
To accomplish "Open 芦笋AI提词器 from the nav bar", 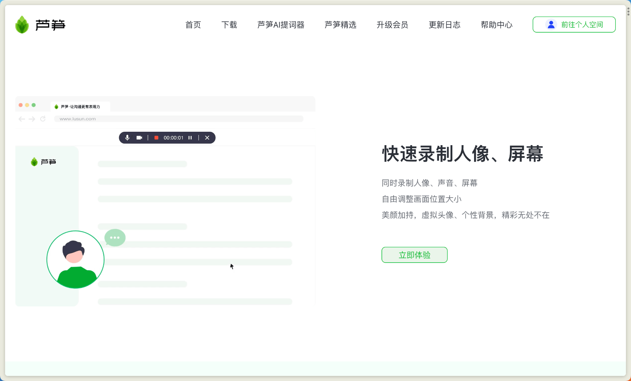I will [281, 25].
